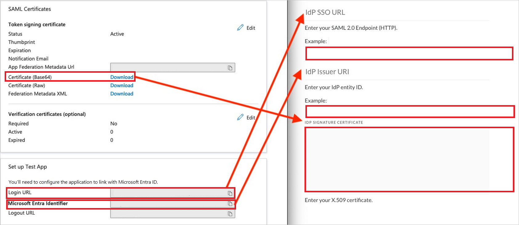Select the 'Token signing certificate' label
Viewport: 519px width, 225px height.
tap(37, 24)
